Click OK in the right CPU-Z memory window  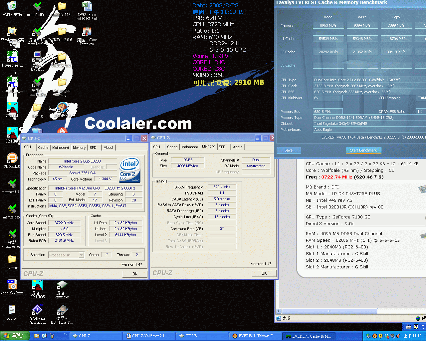(264, 273)
